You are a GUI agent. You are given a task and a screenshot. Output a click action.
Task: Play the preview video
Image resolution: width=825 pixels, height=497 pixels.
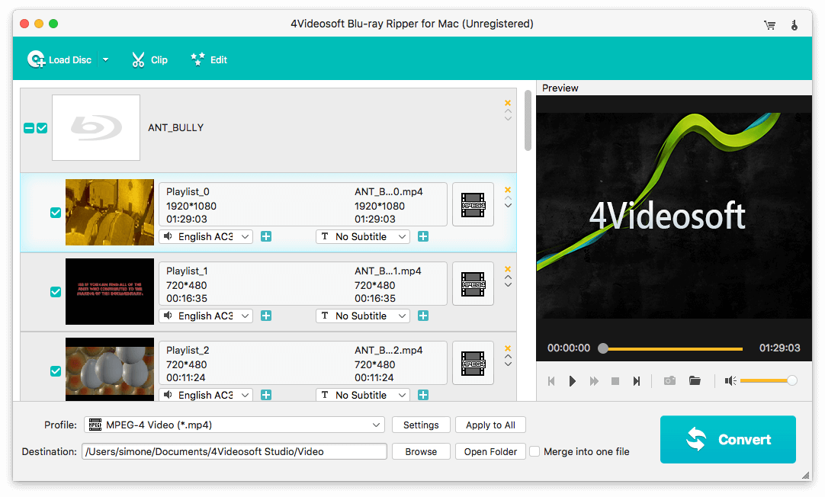point(572,381)
